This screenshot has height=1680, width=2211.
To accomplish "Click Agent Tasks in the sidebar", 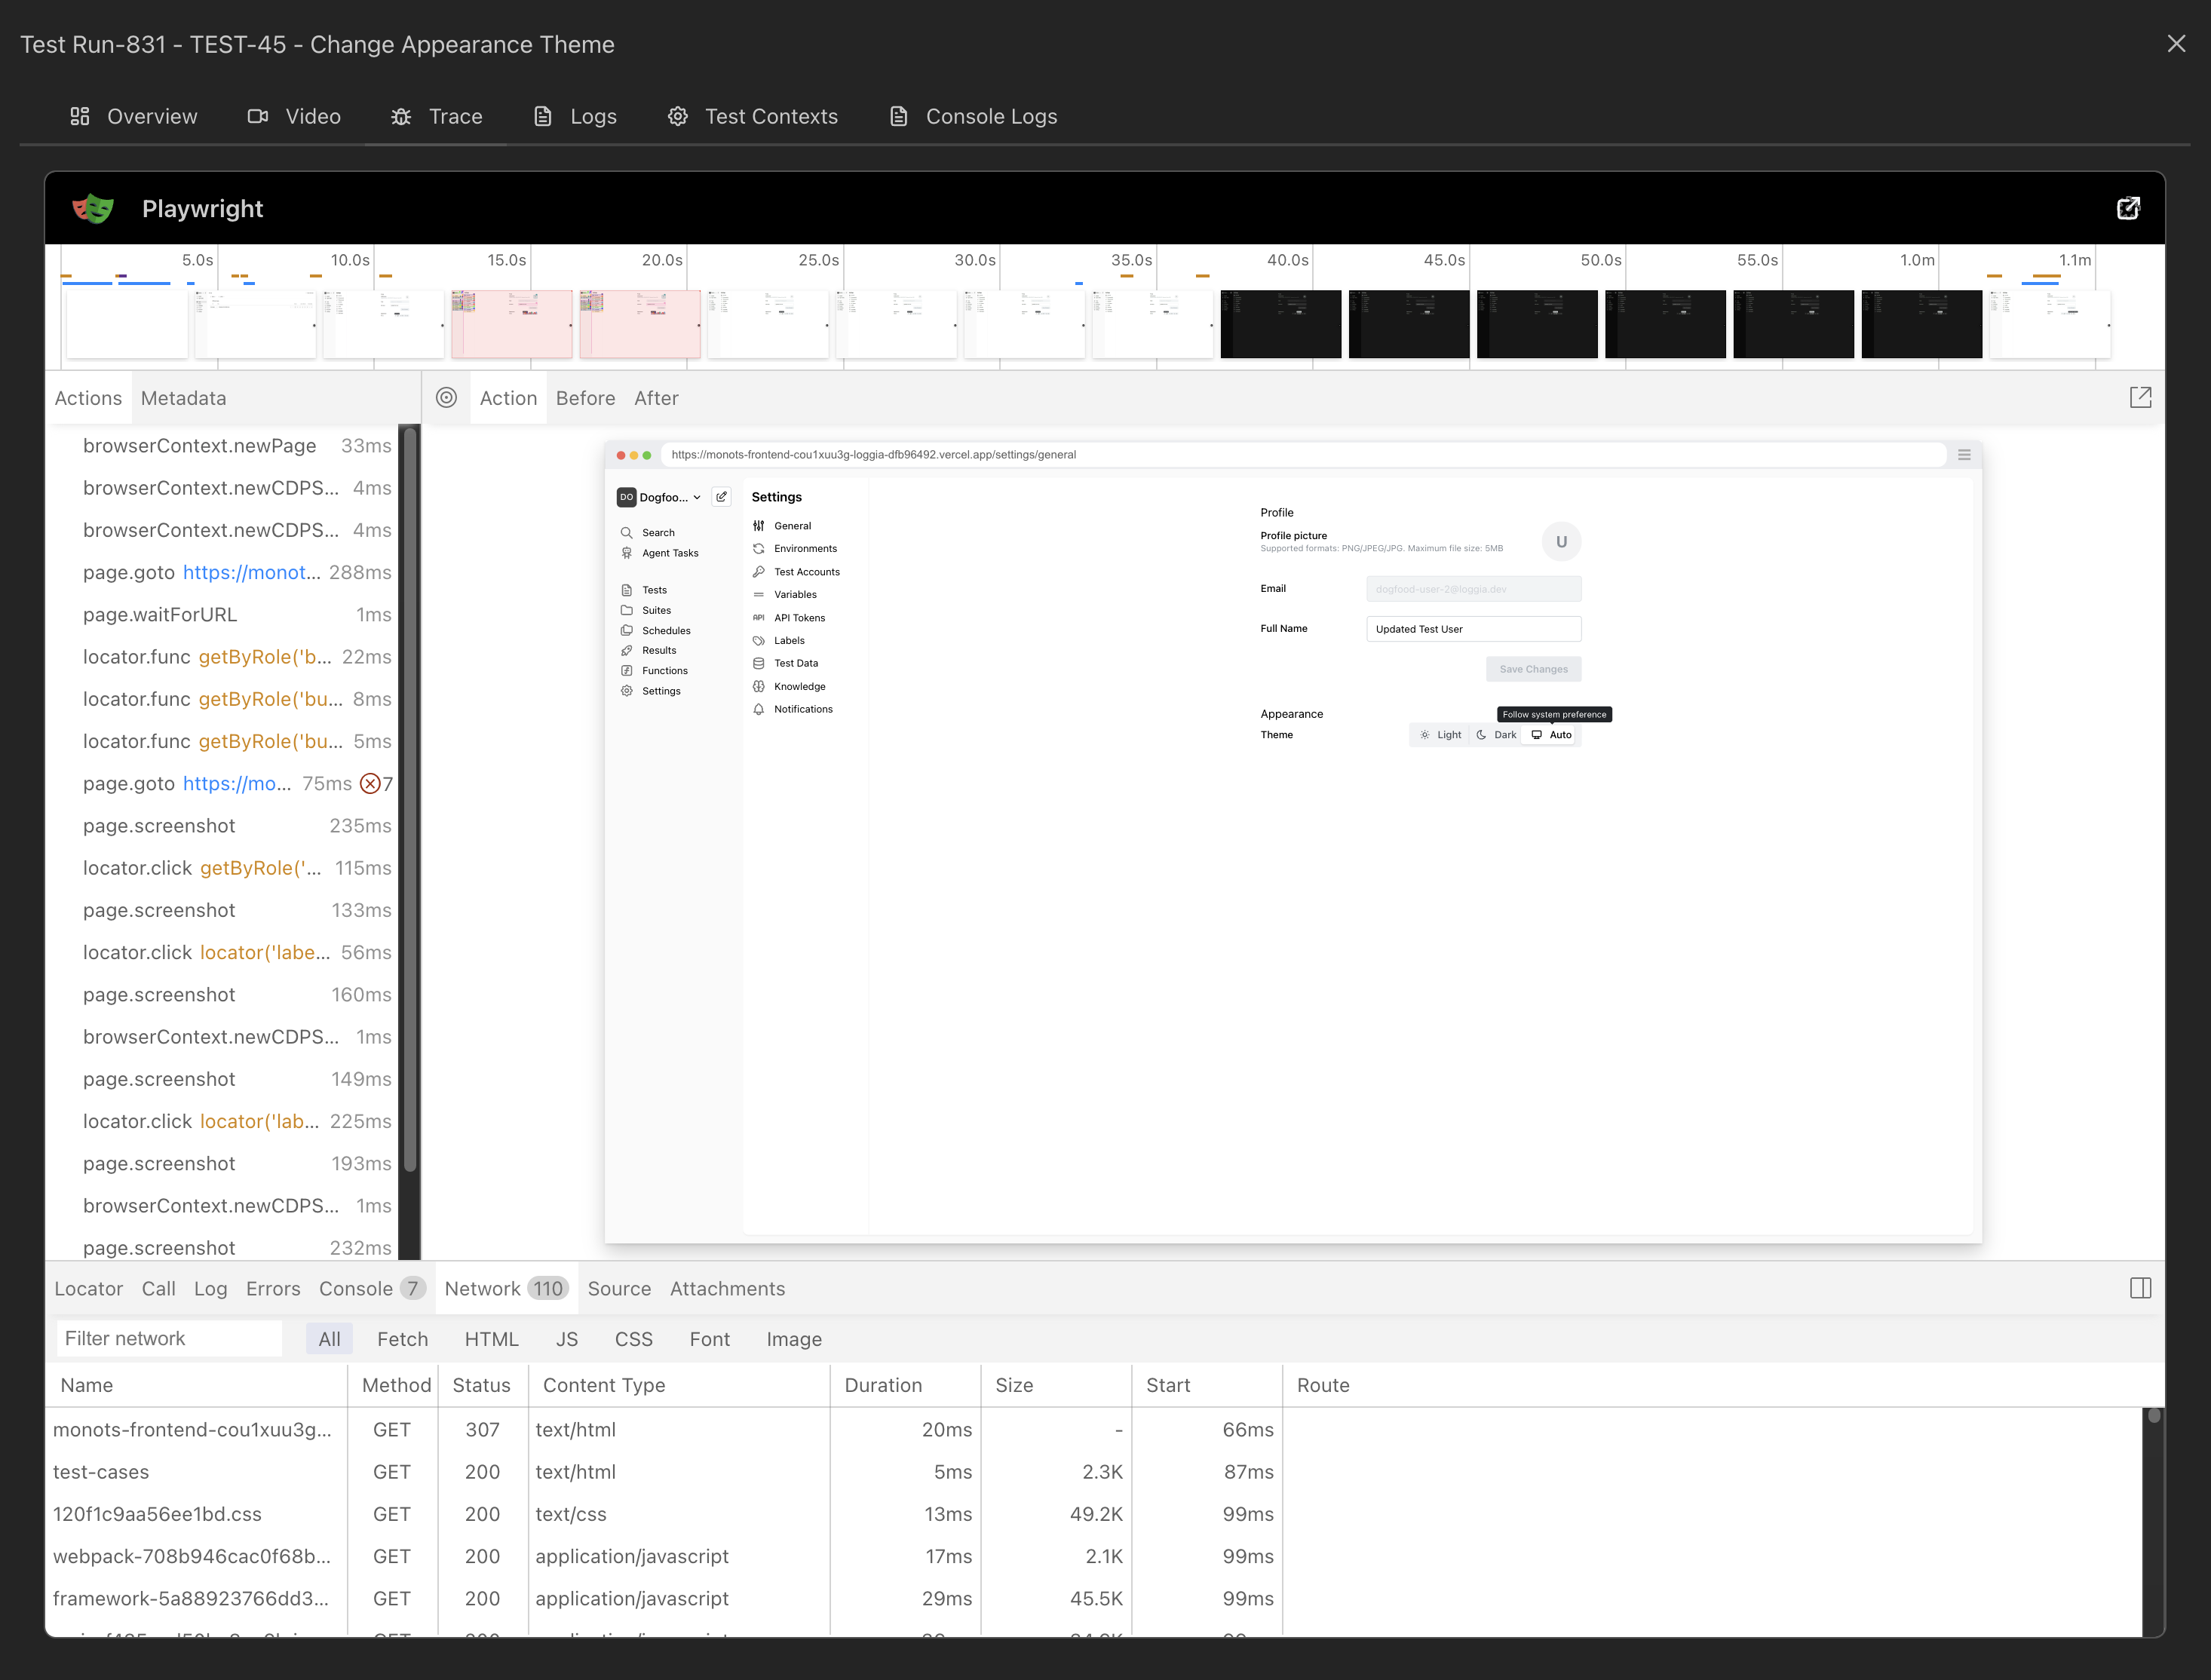I will point(670,553).
